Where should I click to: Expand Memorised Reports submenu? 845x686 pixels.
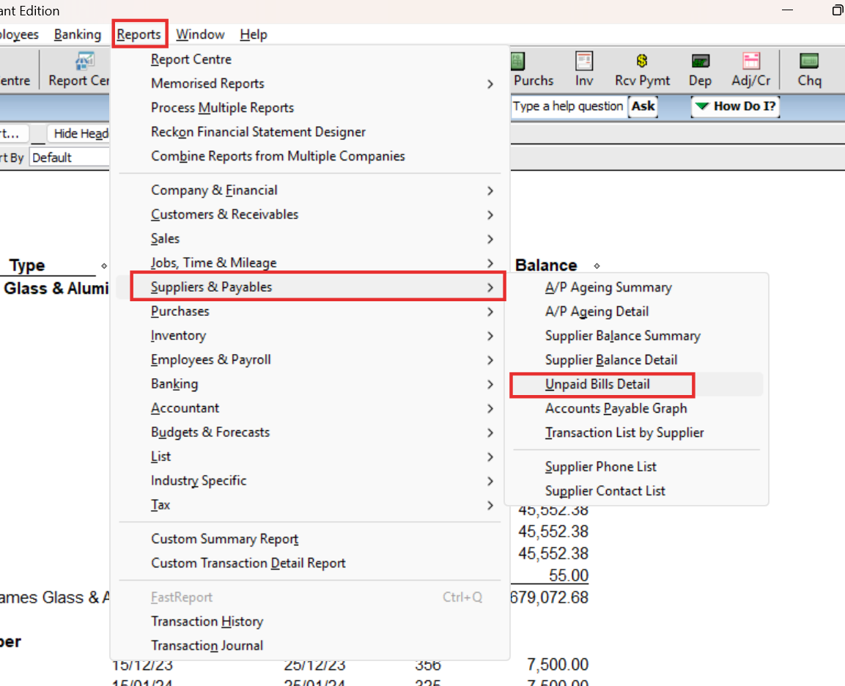(x=310, y=84)
